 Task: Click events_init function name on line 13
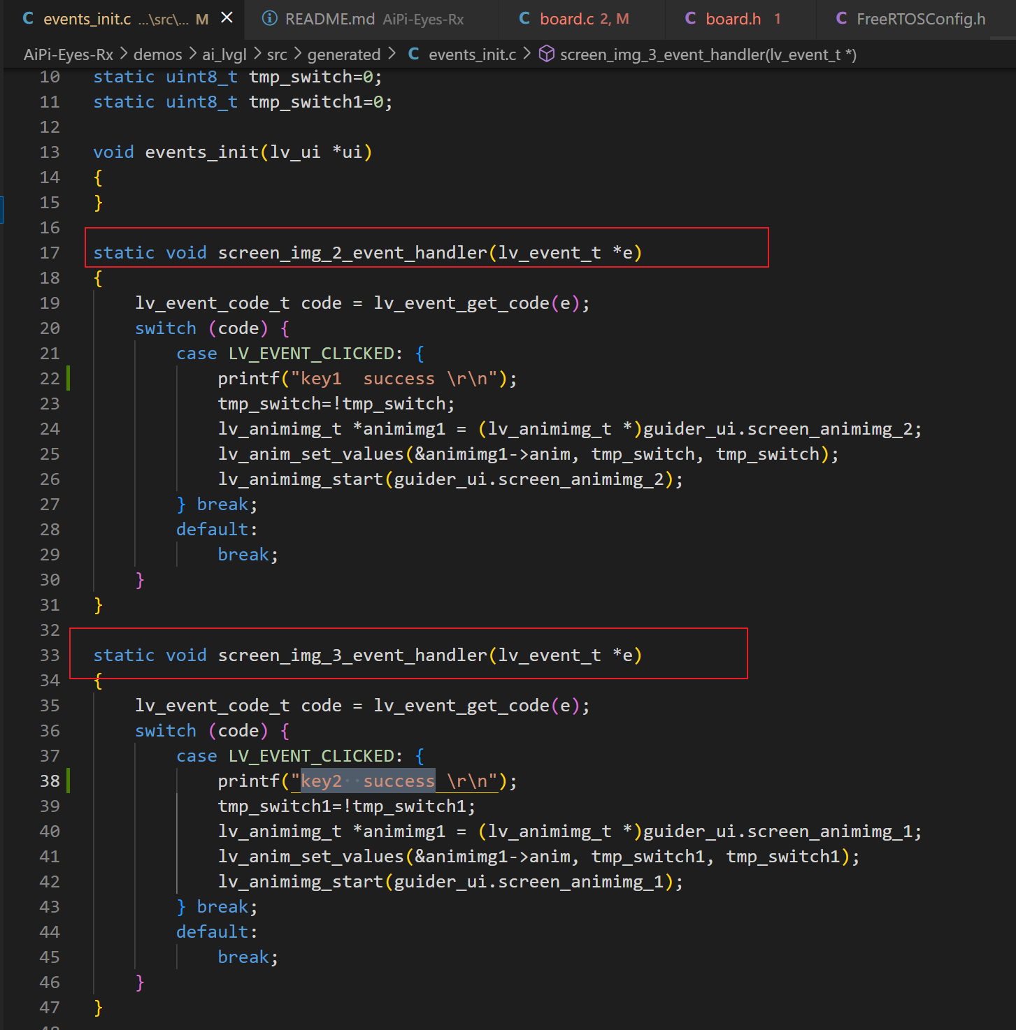[202, 152]
